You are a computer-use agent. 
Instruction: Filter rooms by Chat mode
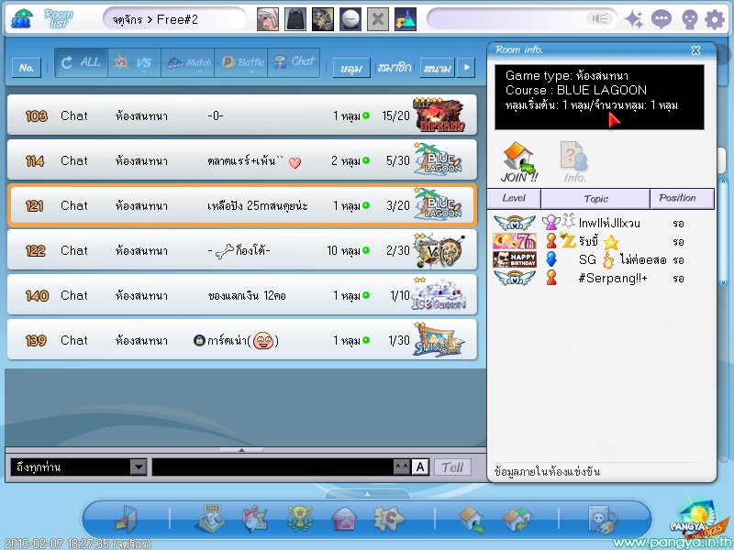click(x=294, y=62)
